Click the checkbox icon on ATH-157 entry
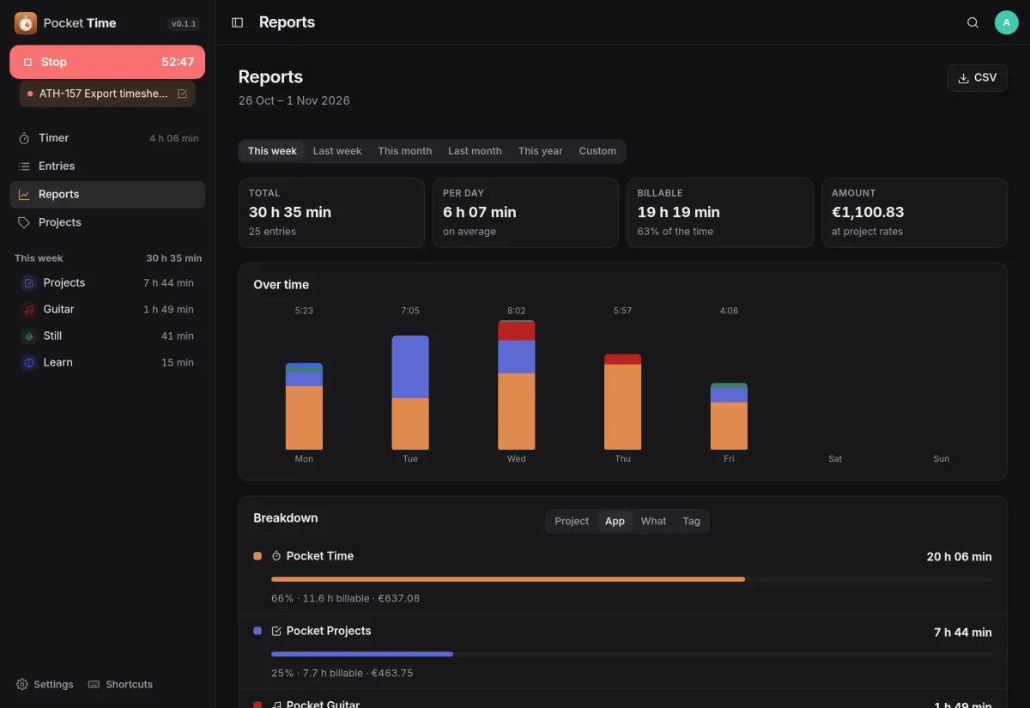 [x=182, y=94]
